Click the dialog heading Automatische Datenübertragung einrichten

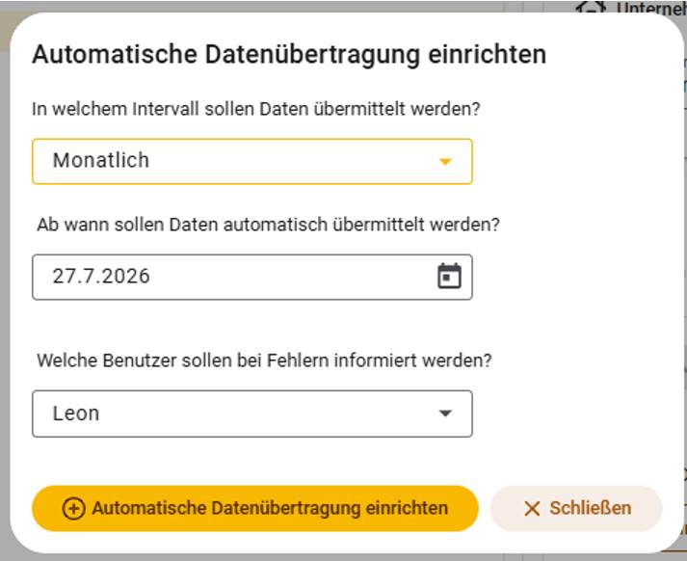[289, 55]
